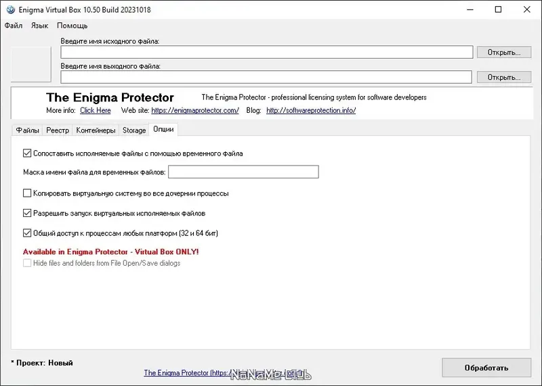Click the output file name input field
This screenshot has width=542, height=386.
click(x=266, y=77)
